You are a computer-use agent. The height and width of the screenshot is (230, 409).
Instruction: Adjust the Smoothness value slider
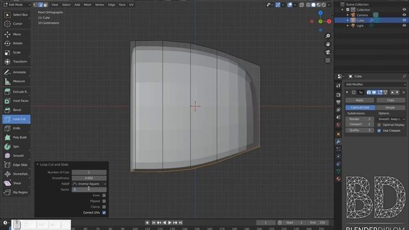point(89,178)
